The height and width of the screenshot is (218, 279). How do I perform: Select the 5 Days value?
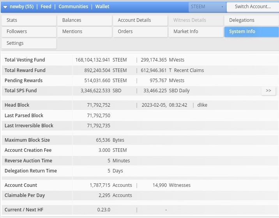pos(115,171)
